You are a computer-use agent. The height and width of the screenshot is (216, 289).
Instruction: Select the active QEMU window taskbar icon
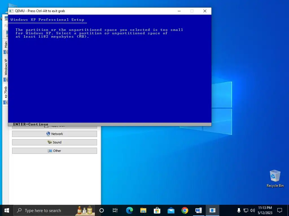pos(212,210)
